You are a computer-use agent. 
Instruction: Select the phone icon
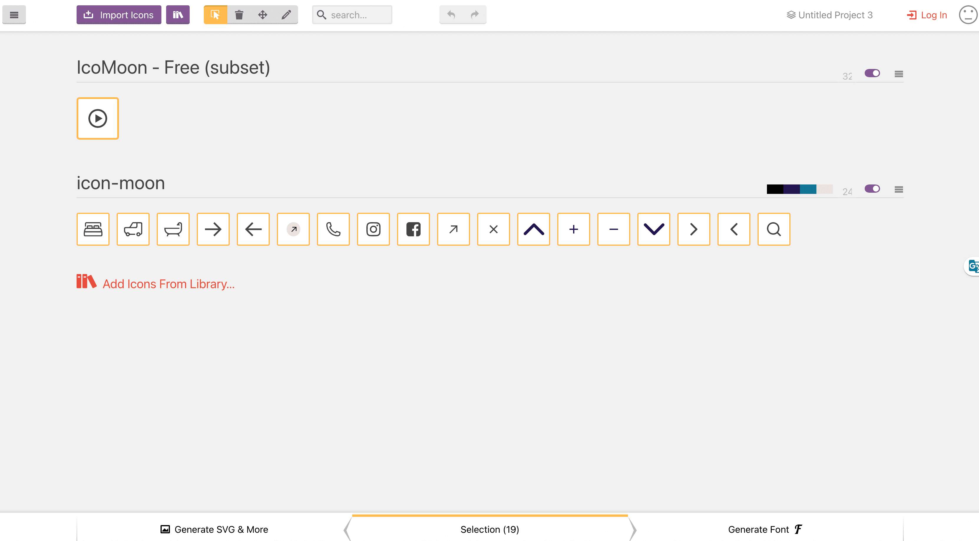pyautogui.click(x=333, y=229)
